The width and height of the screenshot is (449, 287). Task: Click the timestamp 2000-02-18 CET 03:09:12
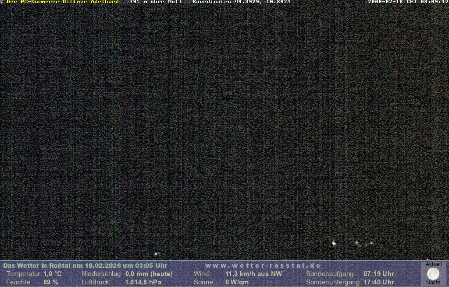(x=408, y=2)
